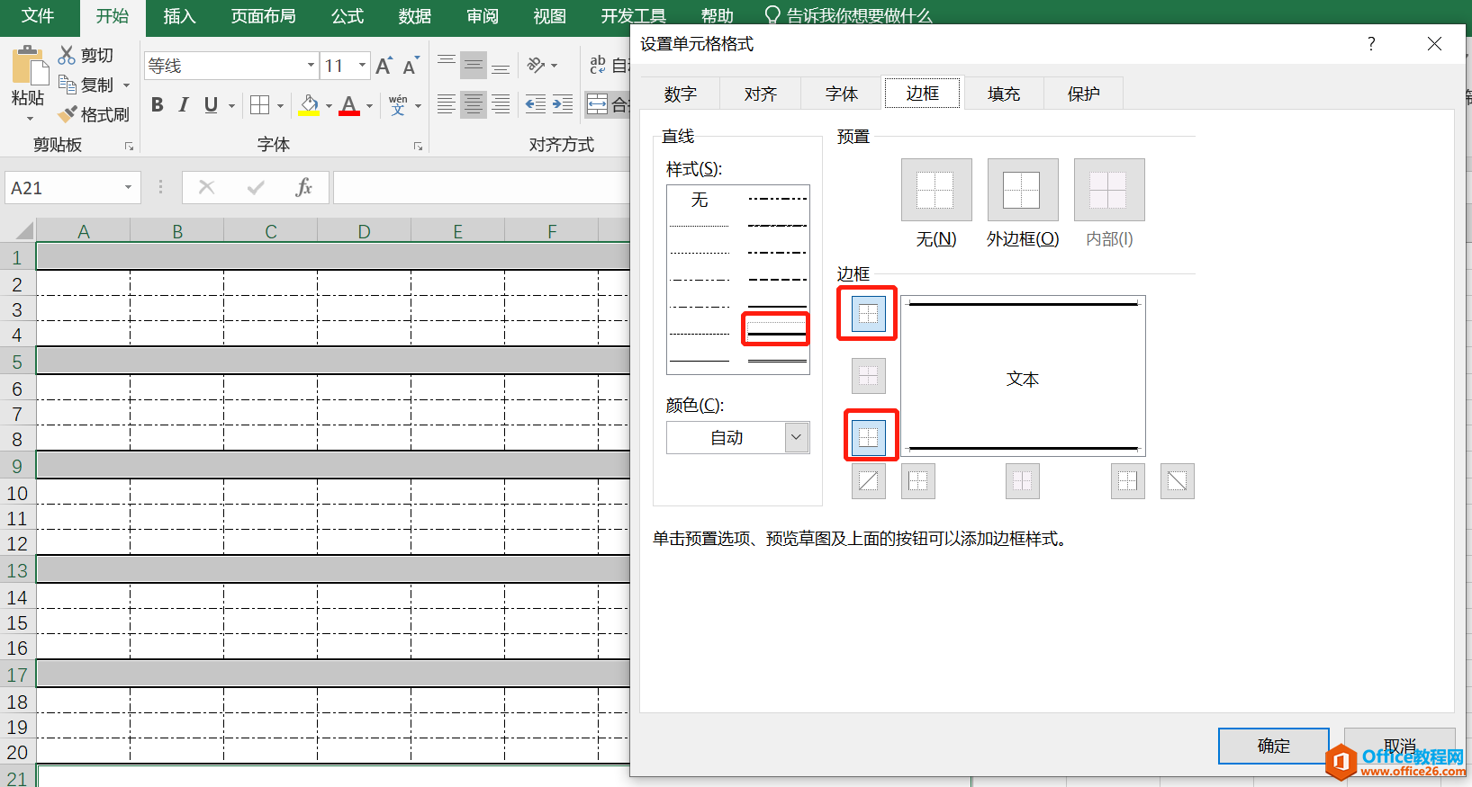Apply the red font color A

tap(350, 105)
